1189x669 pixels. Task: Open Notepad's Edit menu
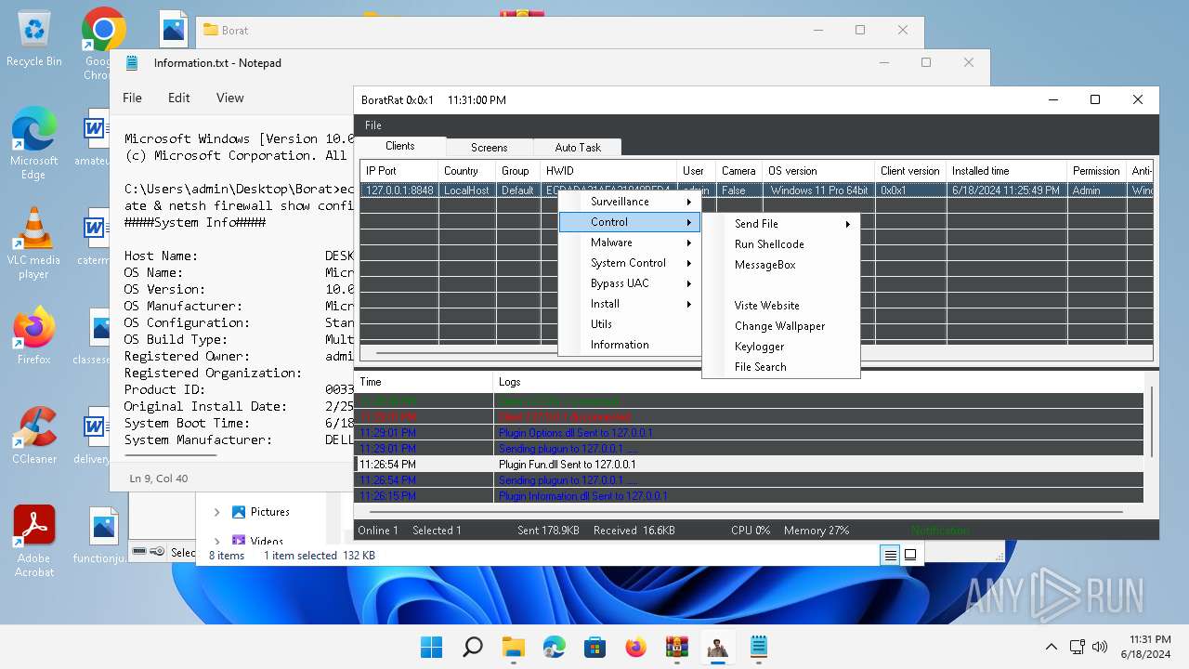tap(179, 98)
